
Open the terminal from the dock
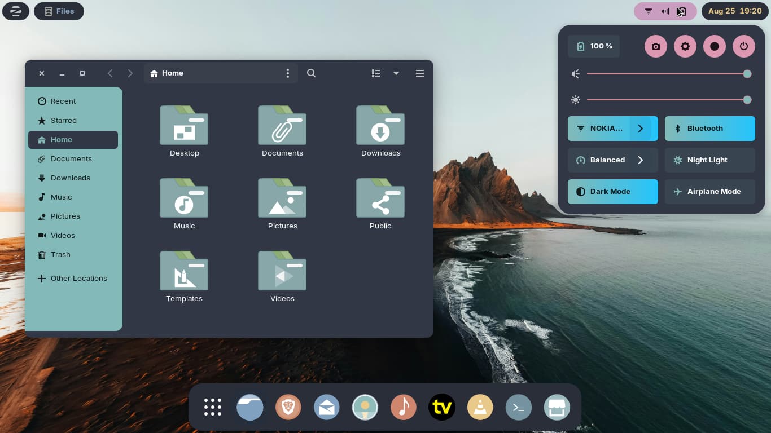click(x=519, y=407)
